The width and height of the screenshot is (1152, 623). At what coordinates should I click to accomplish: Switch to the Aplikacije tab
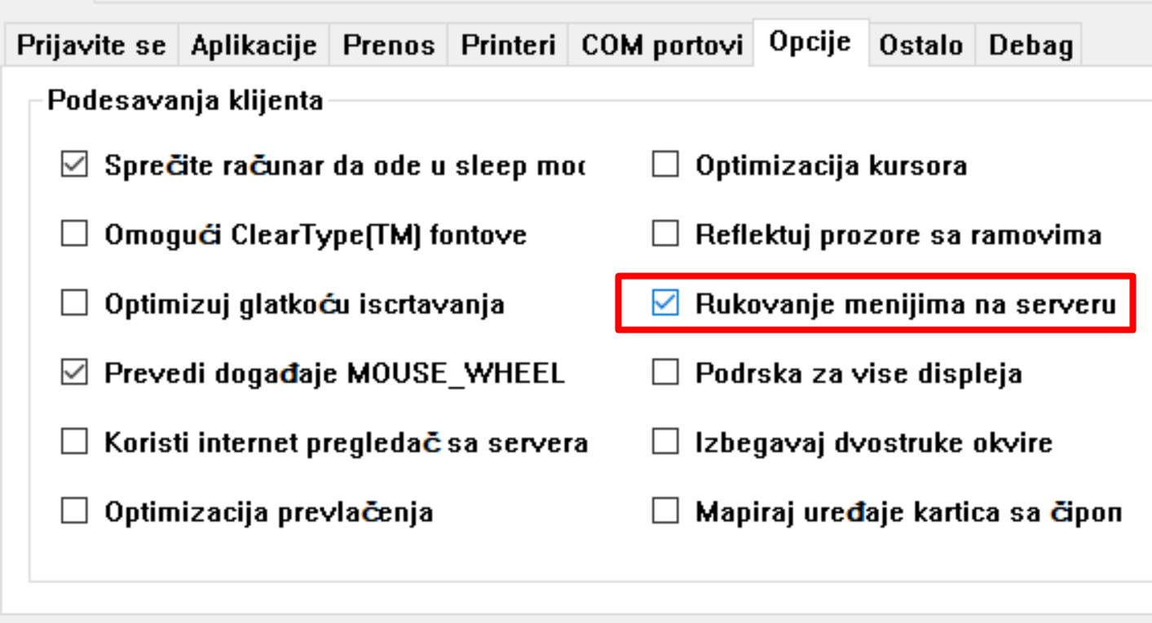click(x=254, y=46)
